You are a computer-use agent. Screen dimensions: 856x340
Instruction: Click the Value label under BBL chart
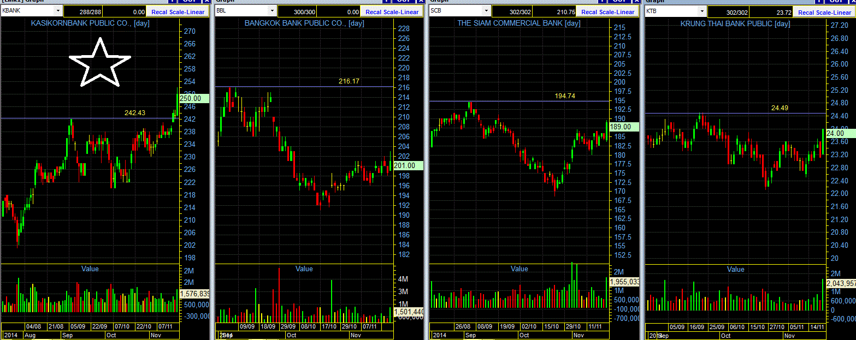coord(304,269)
